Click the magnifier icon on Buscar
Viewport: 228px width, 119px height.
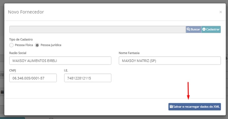[188, 29]
